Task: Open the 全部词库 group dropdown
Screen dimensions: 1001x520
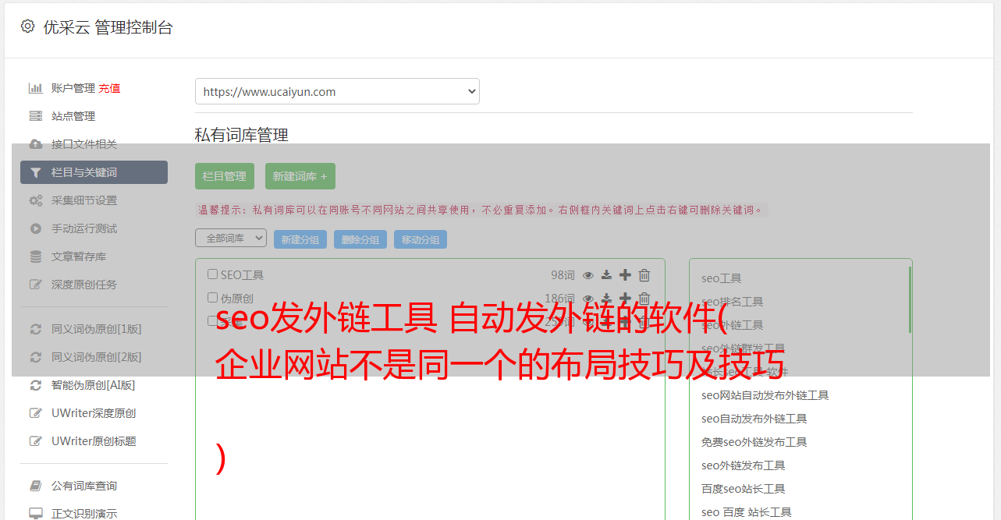Action: click(x=231, y=238)
